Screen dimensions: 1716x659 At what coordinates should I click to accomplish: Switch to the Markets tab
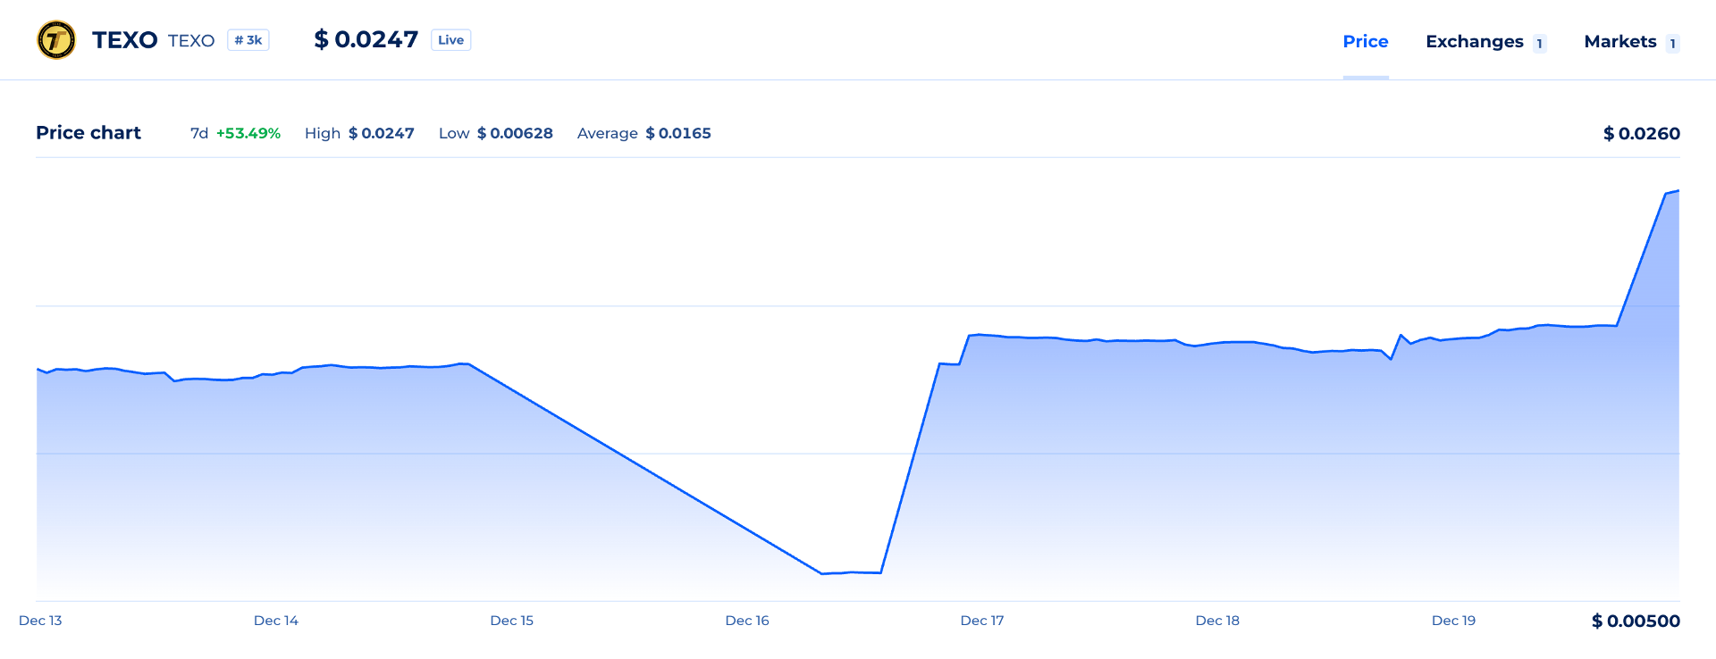click(x=1620, y=41)
